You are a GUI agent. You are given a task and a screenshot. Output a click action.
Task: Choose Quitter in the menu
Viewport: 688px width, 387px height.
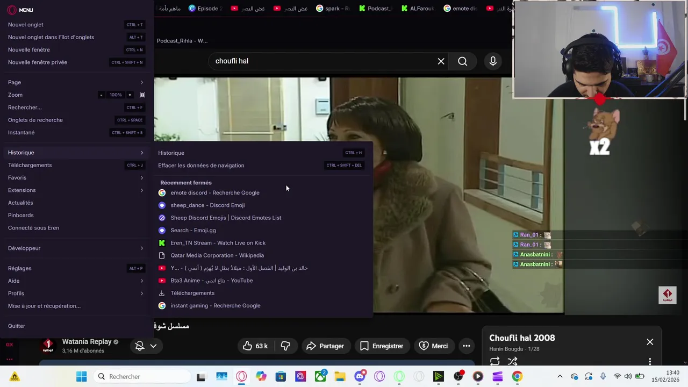pyautogui.click(x=77, y=326)
